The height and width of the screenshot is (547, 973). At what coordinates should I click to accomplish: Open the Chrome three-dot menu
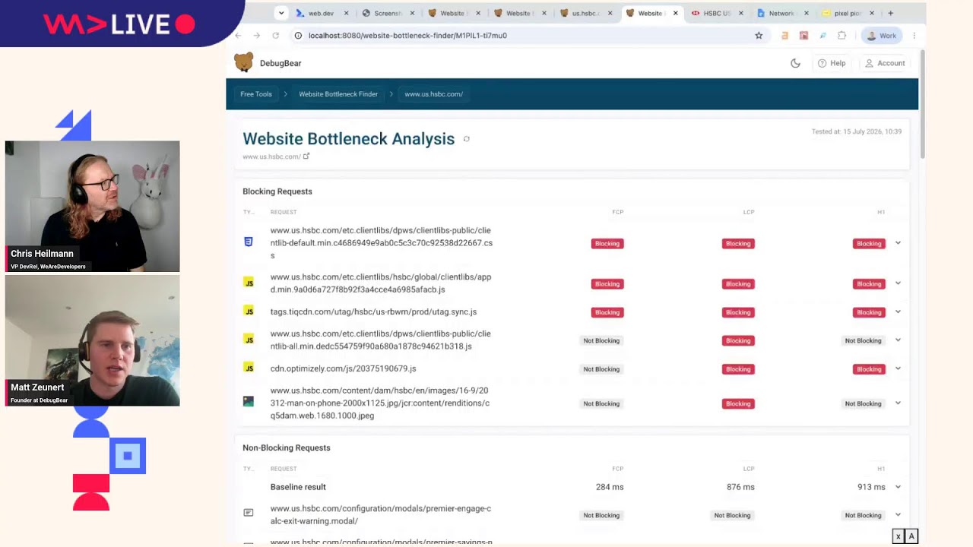tap(914, 36)
